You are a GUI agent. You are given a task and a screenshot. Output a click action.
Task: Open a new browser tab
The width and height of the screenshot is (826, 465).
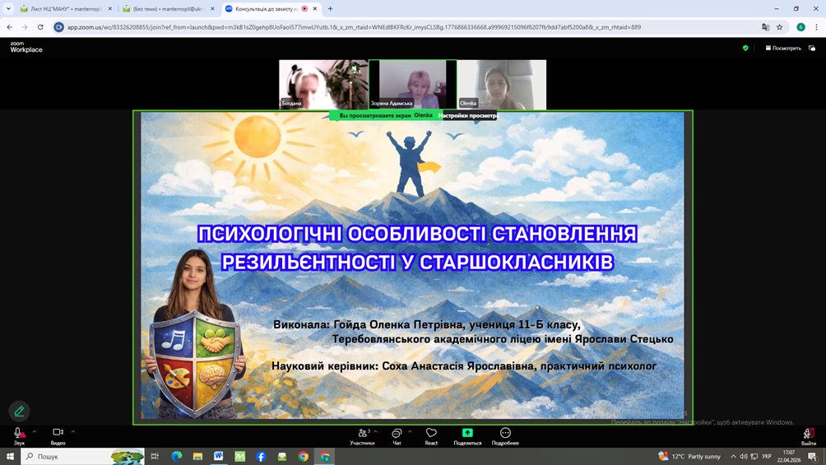coord(330,9)
